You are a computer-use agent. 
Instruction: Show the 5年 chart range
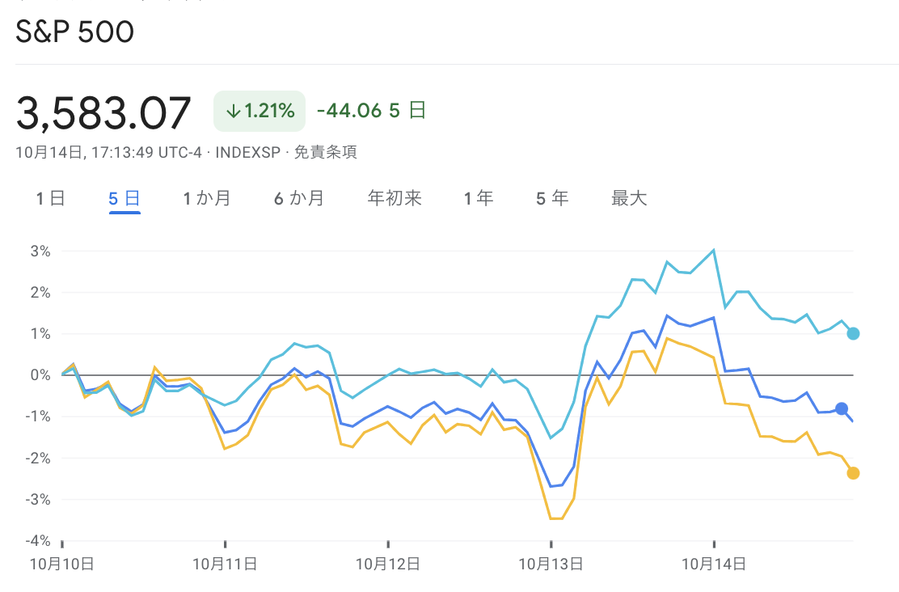tap(552, 198)
